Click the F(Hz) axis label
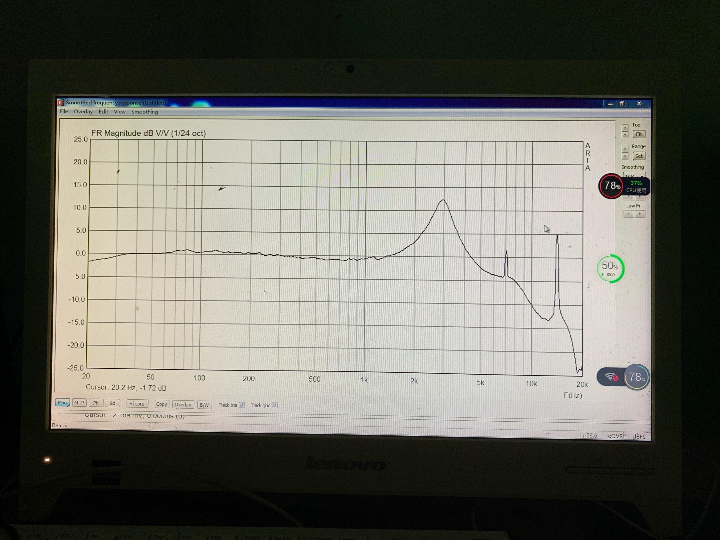720x540 pixels. (x=573, y=395)
